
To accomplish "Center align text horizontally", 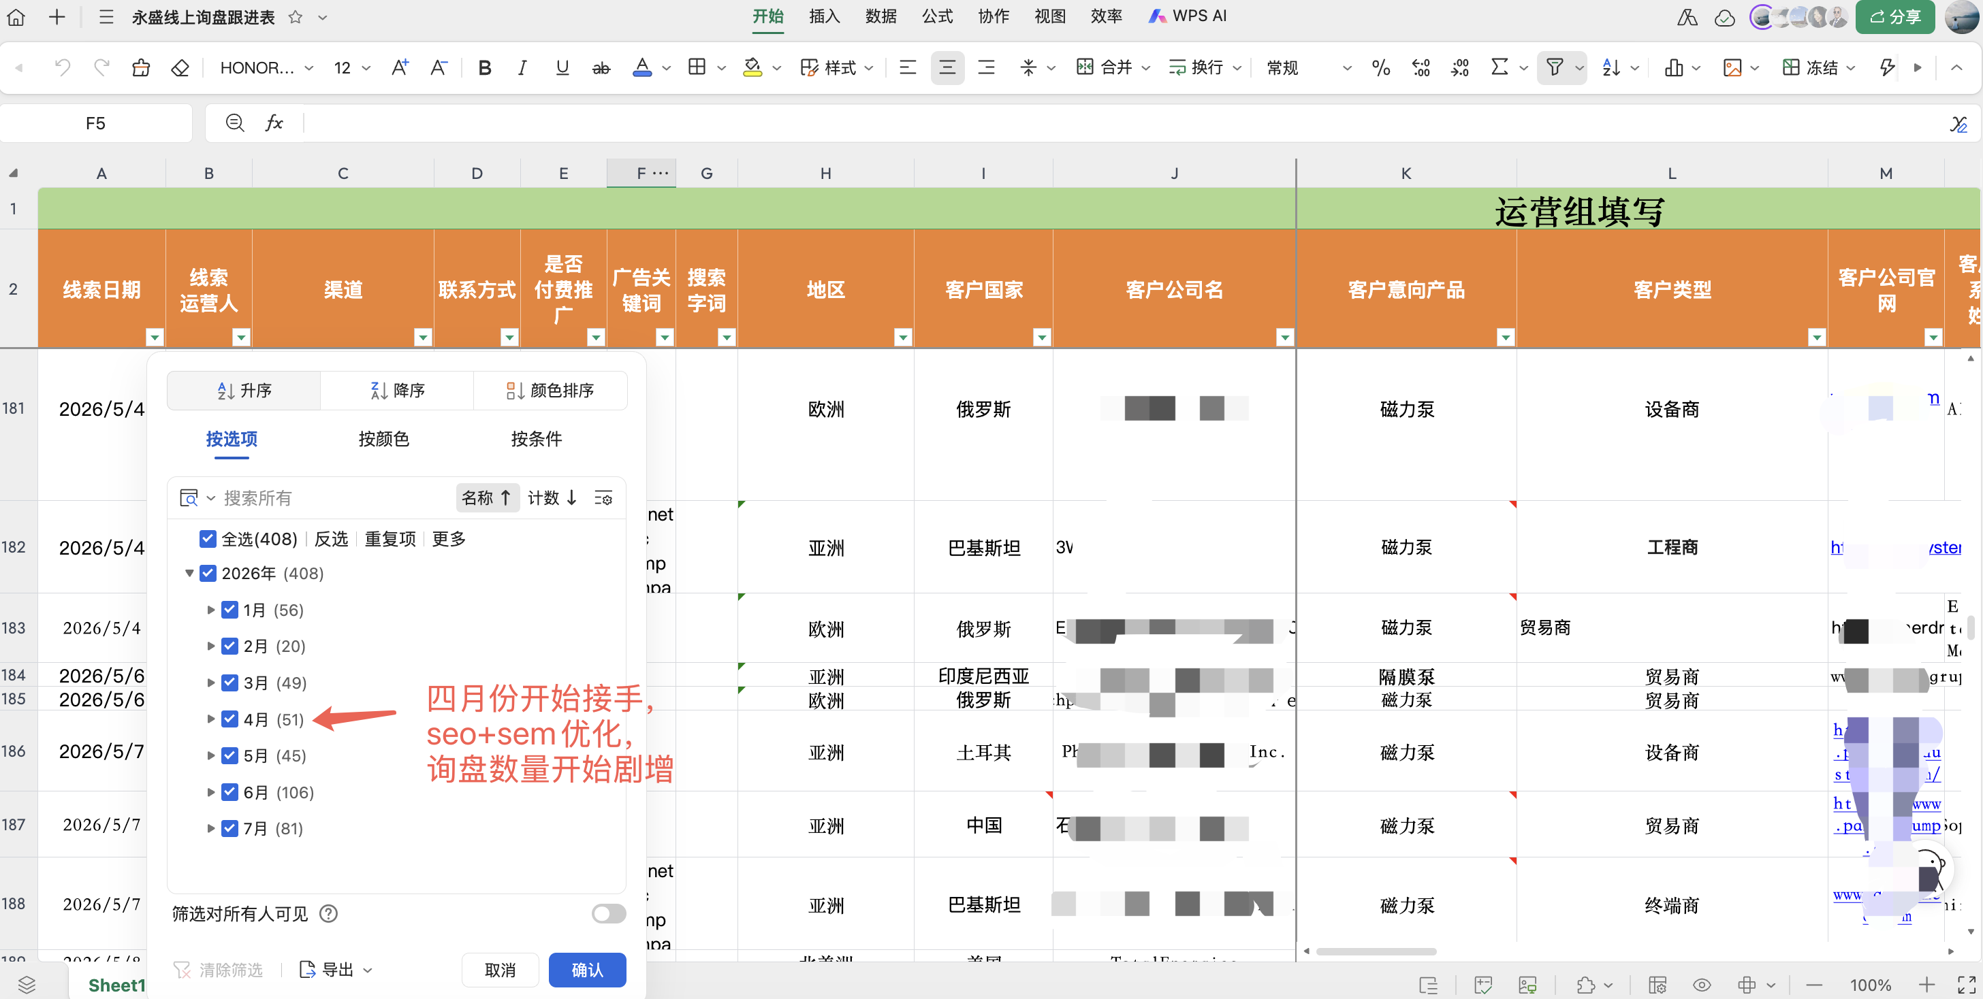I will coord(947,67).
